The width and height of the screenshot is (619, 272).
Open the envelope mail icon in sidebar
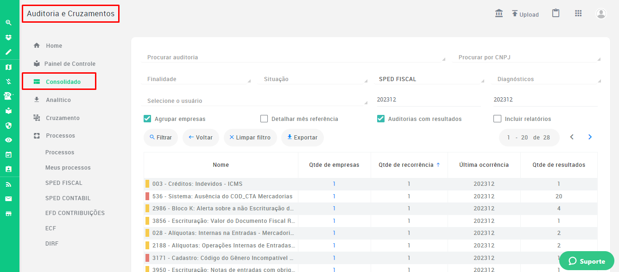pyautogui.click(x=8, y=199)
